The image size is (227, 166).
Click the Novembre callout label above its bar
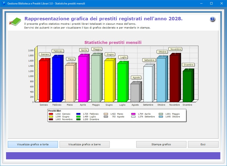coord(176,49)
